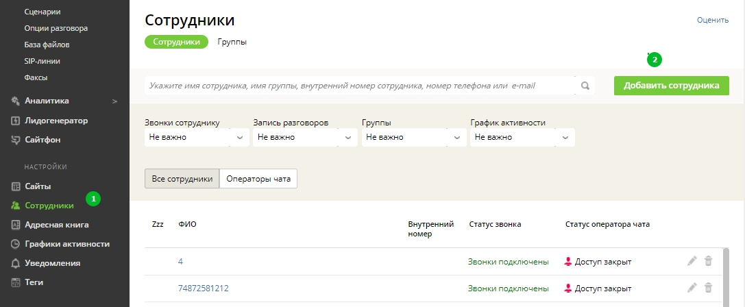Expand Запись разговоров filter dropdown
Viewport: 745px width, 307px height.
[304, 137]
